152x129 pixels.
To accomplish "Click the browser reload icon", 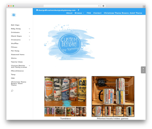I will point(99,6).
